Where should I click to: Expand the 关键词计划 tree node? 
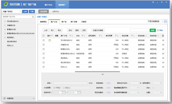5,25
